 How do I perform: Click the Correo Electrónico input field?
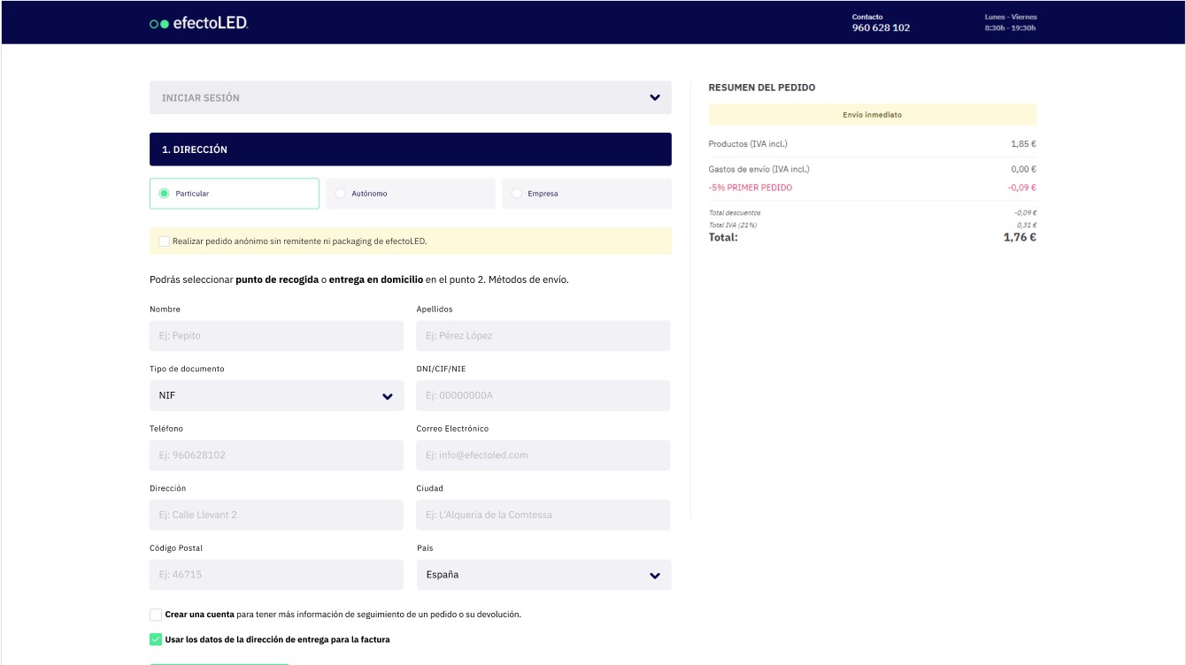(543, 455)
